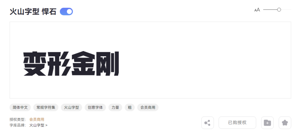
Task: Select the 创意字体 tag
Action: point(95,108)
